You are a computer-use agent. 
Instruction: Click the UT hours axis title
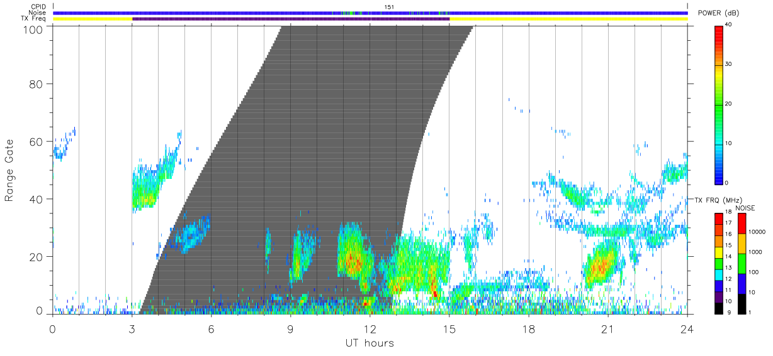pos(370,343)
